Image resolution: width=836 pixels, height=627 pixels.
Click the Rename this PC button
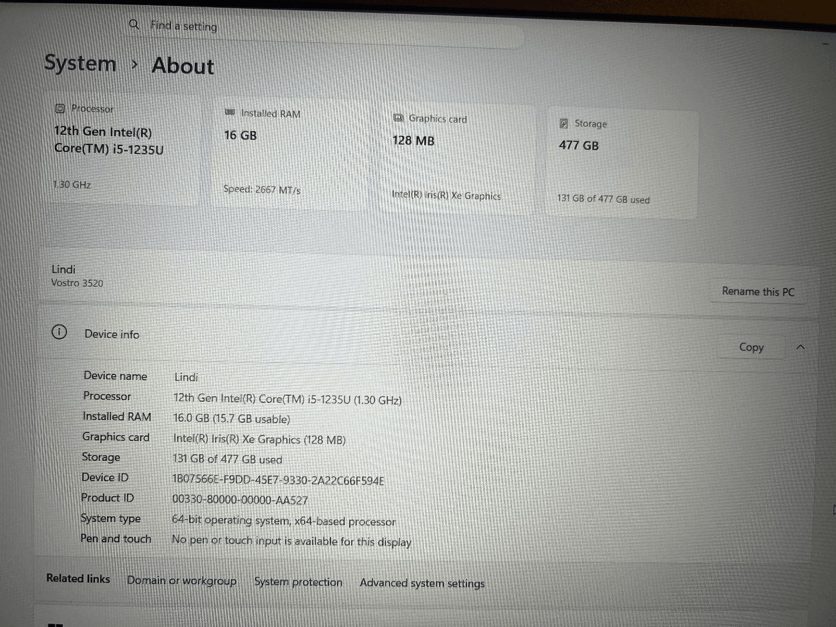758,292
